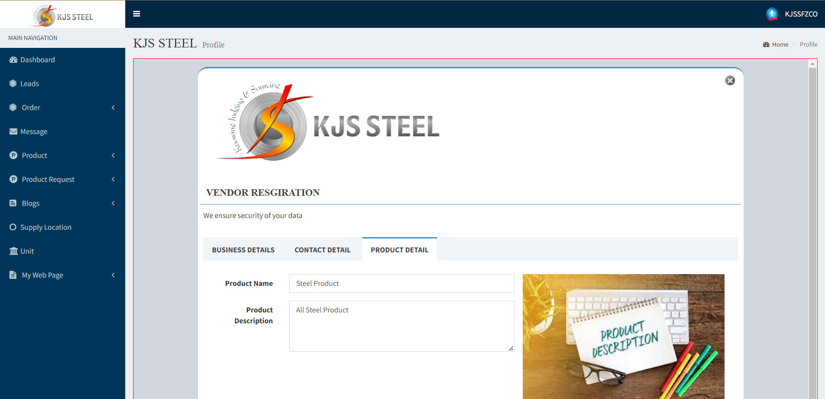Viewport: 825px width, 399px height.
Task: Open Dashboard from the sidebar
Action: coord(63,60)
